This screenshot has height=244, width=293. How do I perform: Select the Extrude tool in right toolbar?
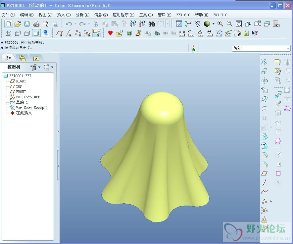point(264,71)
